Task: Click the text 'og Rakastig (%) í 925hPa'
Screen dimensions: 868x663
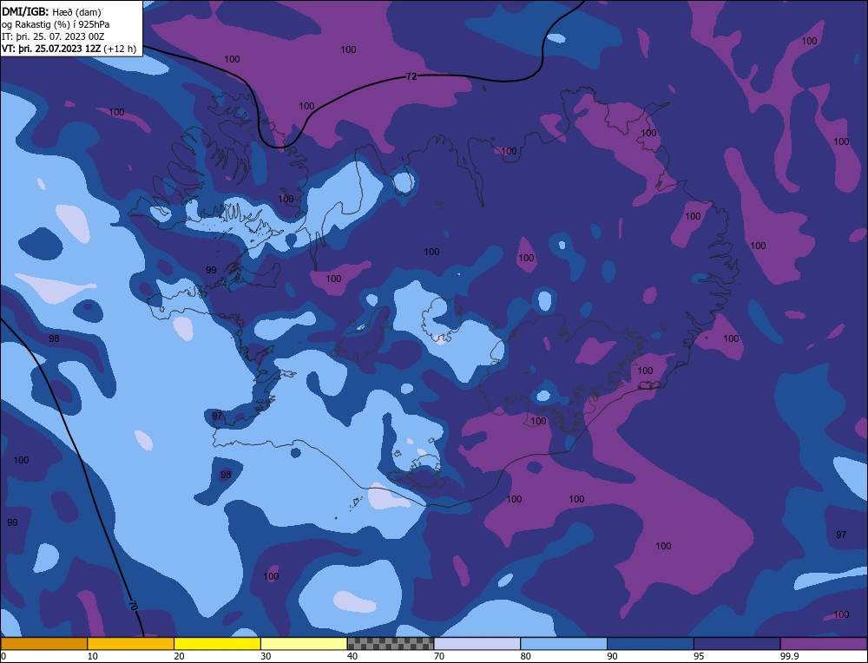Action: point(56,23)
